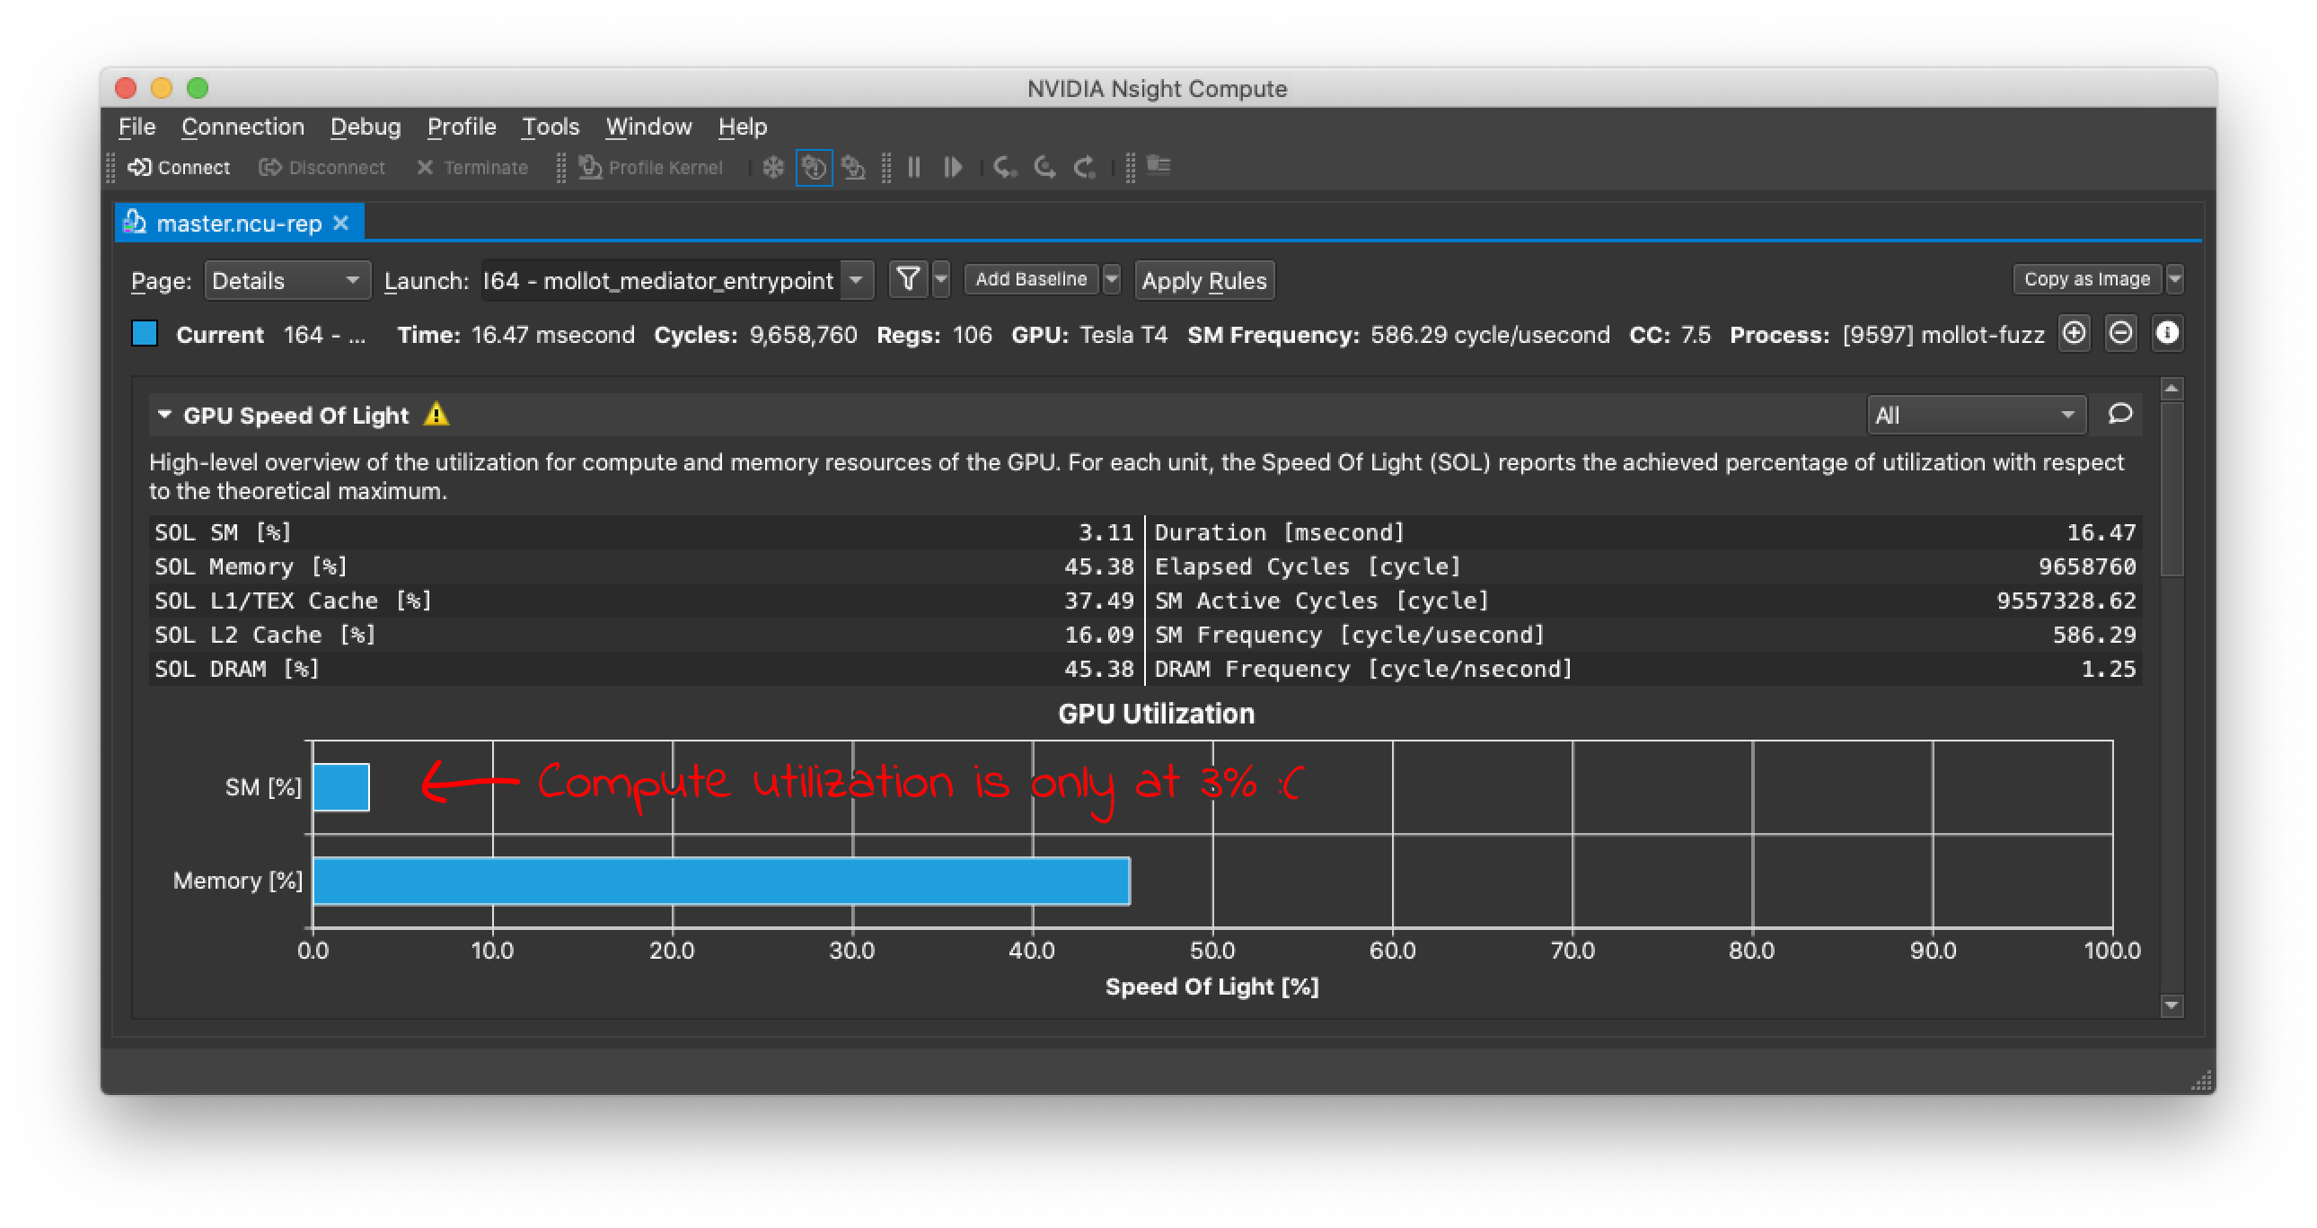Collapse the GPU Speed Of Light section
The width and height of the screenshot is (2317, 1228).
164,415
